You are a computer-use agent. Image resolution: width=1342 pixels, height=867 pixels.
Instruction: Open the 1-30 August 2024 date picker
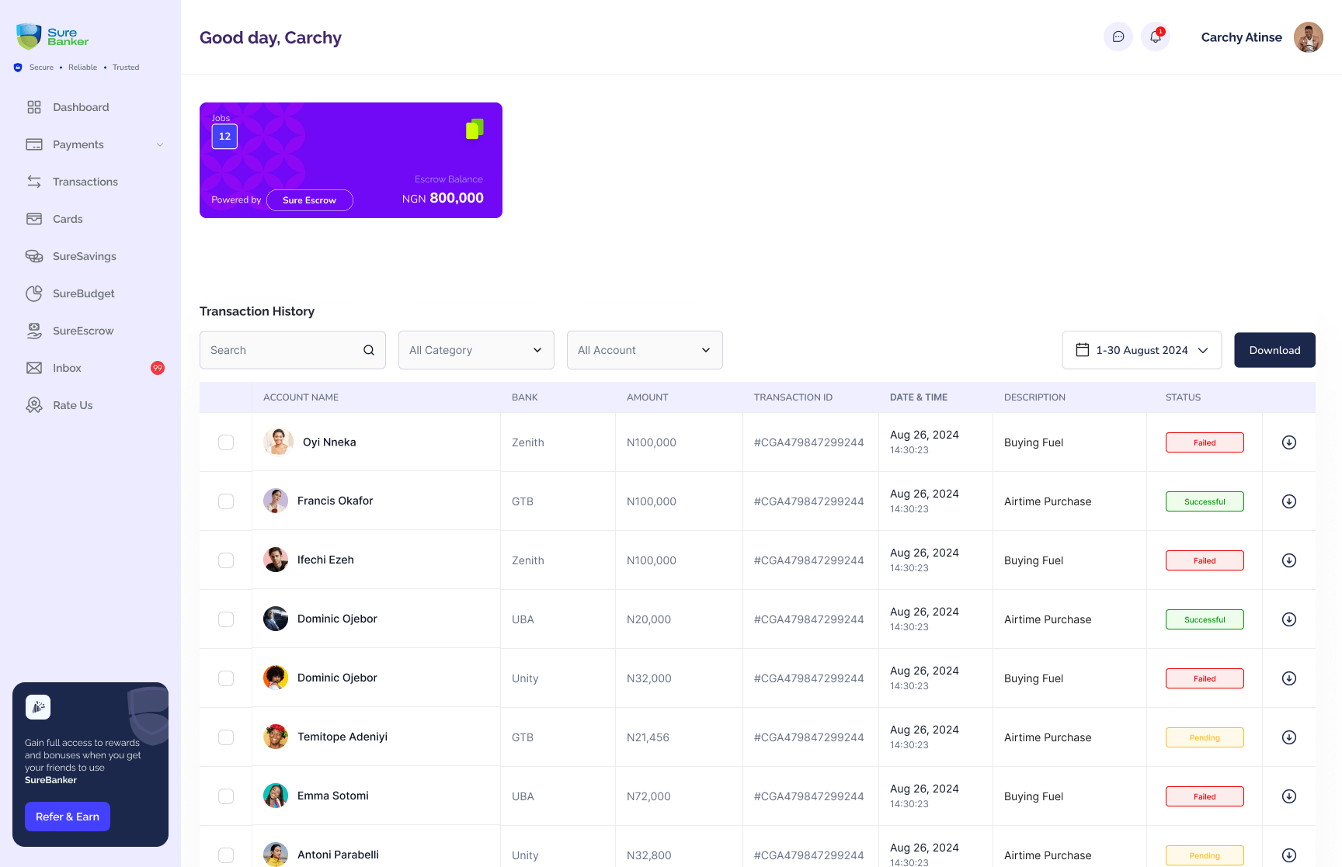click(x=1142, y=350)
